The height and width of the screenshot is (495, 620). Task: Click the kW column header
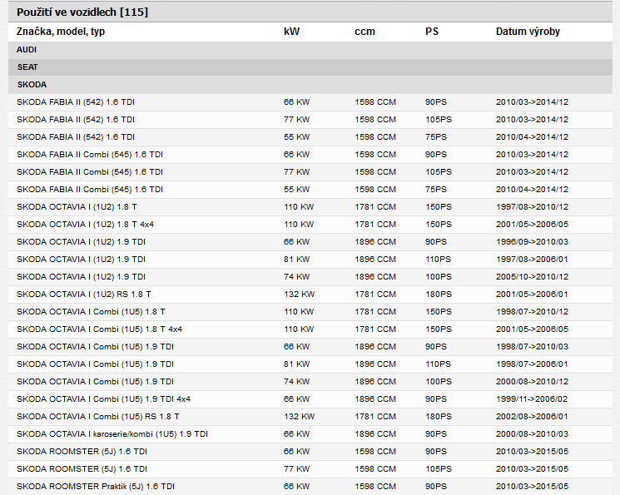click(x=291, y=32)
